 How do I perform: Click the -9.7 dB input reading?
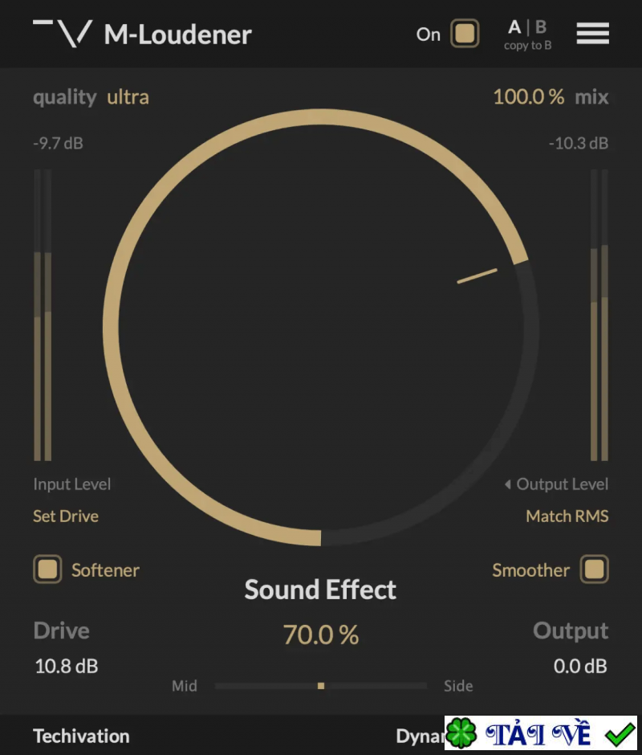[x=59, y=144]
